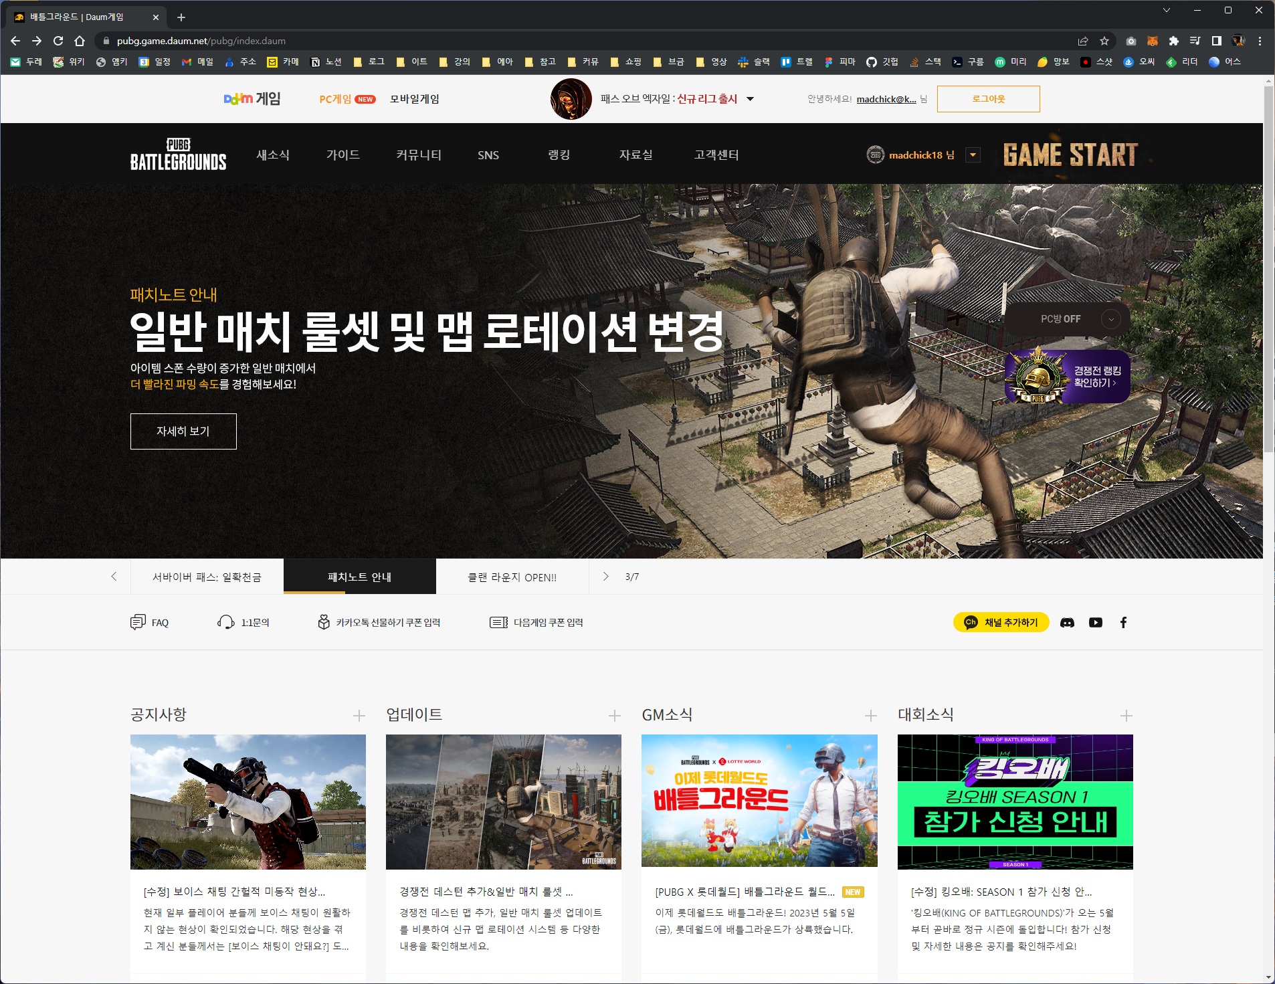Open the 고객센터 menu
The image size is (1275, 984).
tap(716, 155)
